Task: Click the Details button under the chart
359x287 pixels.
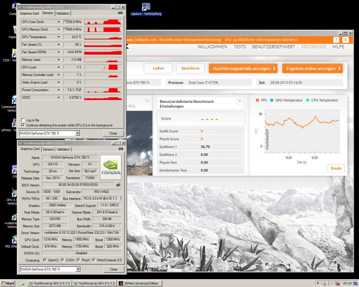Action: pos(336,168)
